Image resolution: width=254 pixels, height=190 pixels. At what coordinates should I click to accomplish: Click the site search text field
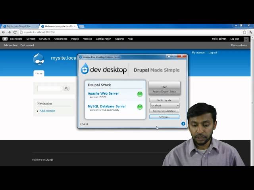tap(50, 88)
